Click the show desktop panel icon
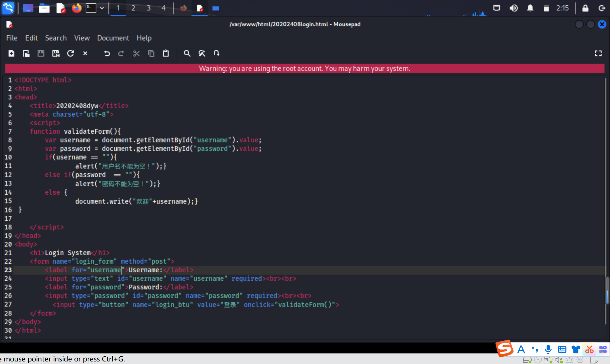The image size is (610, 364). click(x=28, y=8)
